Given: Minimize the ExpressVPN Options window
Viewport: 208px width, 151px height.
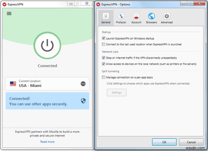Looking at the screenshot, I should coord(184,3).
